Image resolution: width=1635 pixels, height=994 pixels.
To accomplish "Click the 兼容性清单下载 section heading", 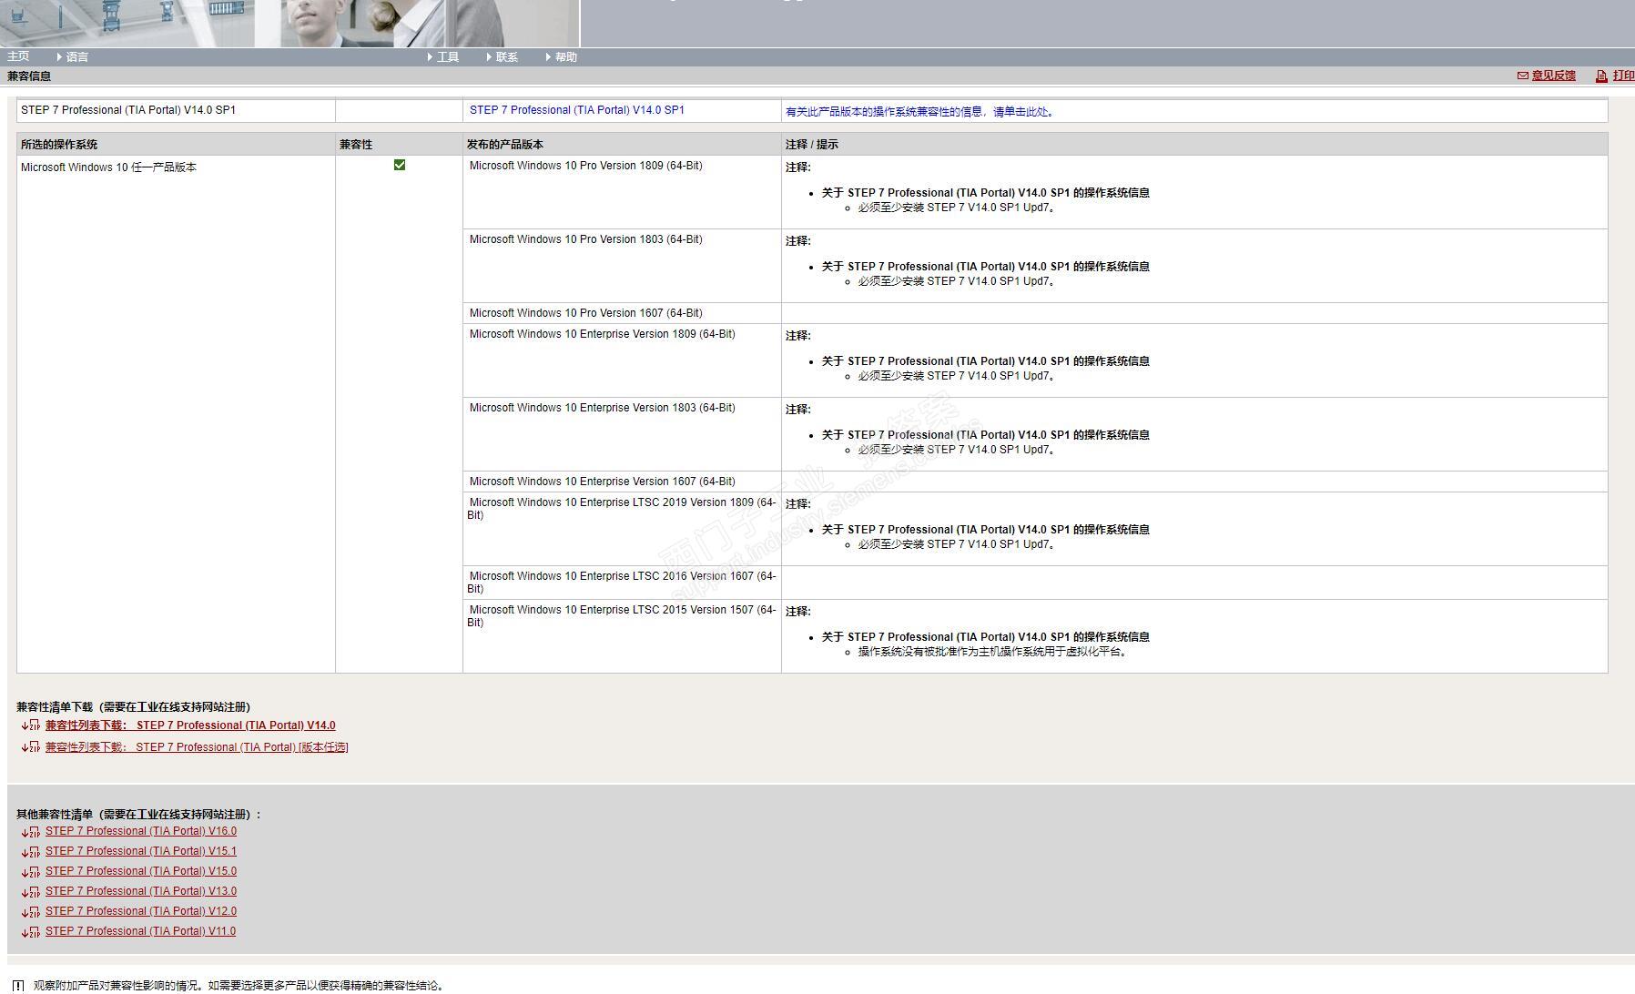I will [x=133, y=707].
